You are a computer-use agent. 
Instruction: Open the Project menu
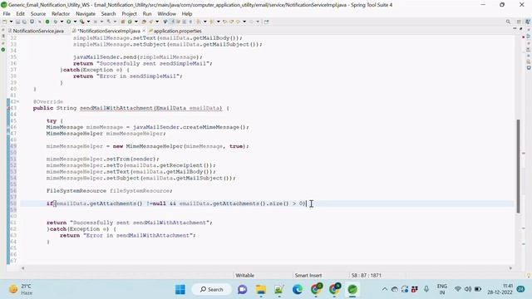pyautogui.click(x=130, y=13)
